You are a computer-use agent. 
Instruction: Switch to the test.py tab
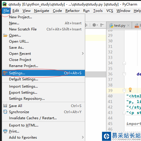119,26
